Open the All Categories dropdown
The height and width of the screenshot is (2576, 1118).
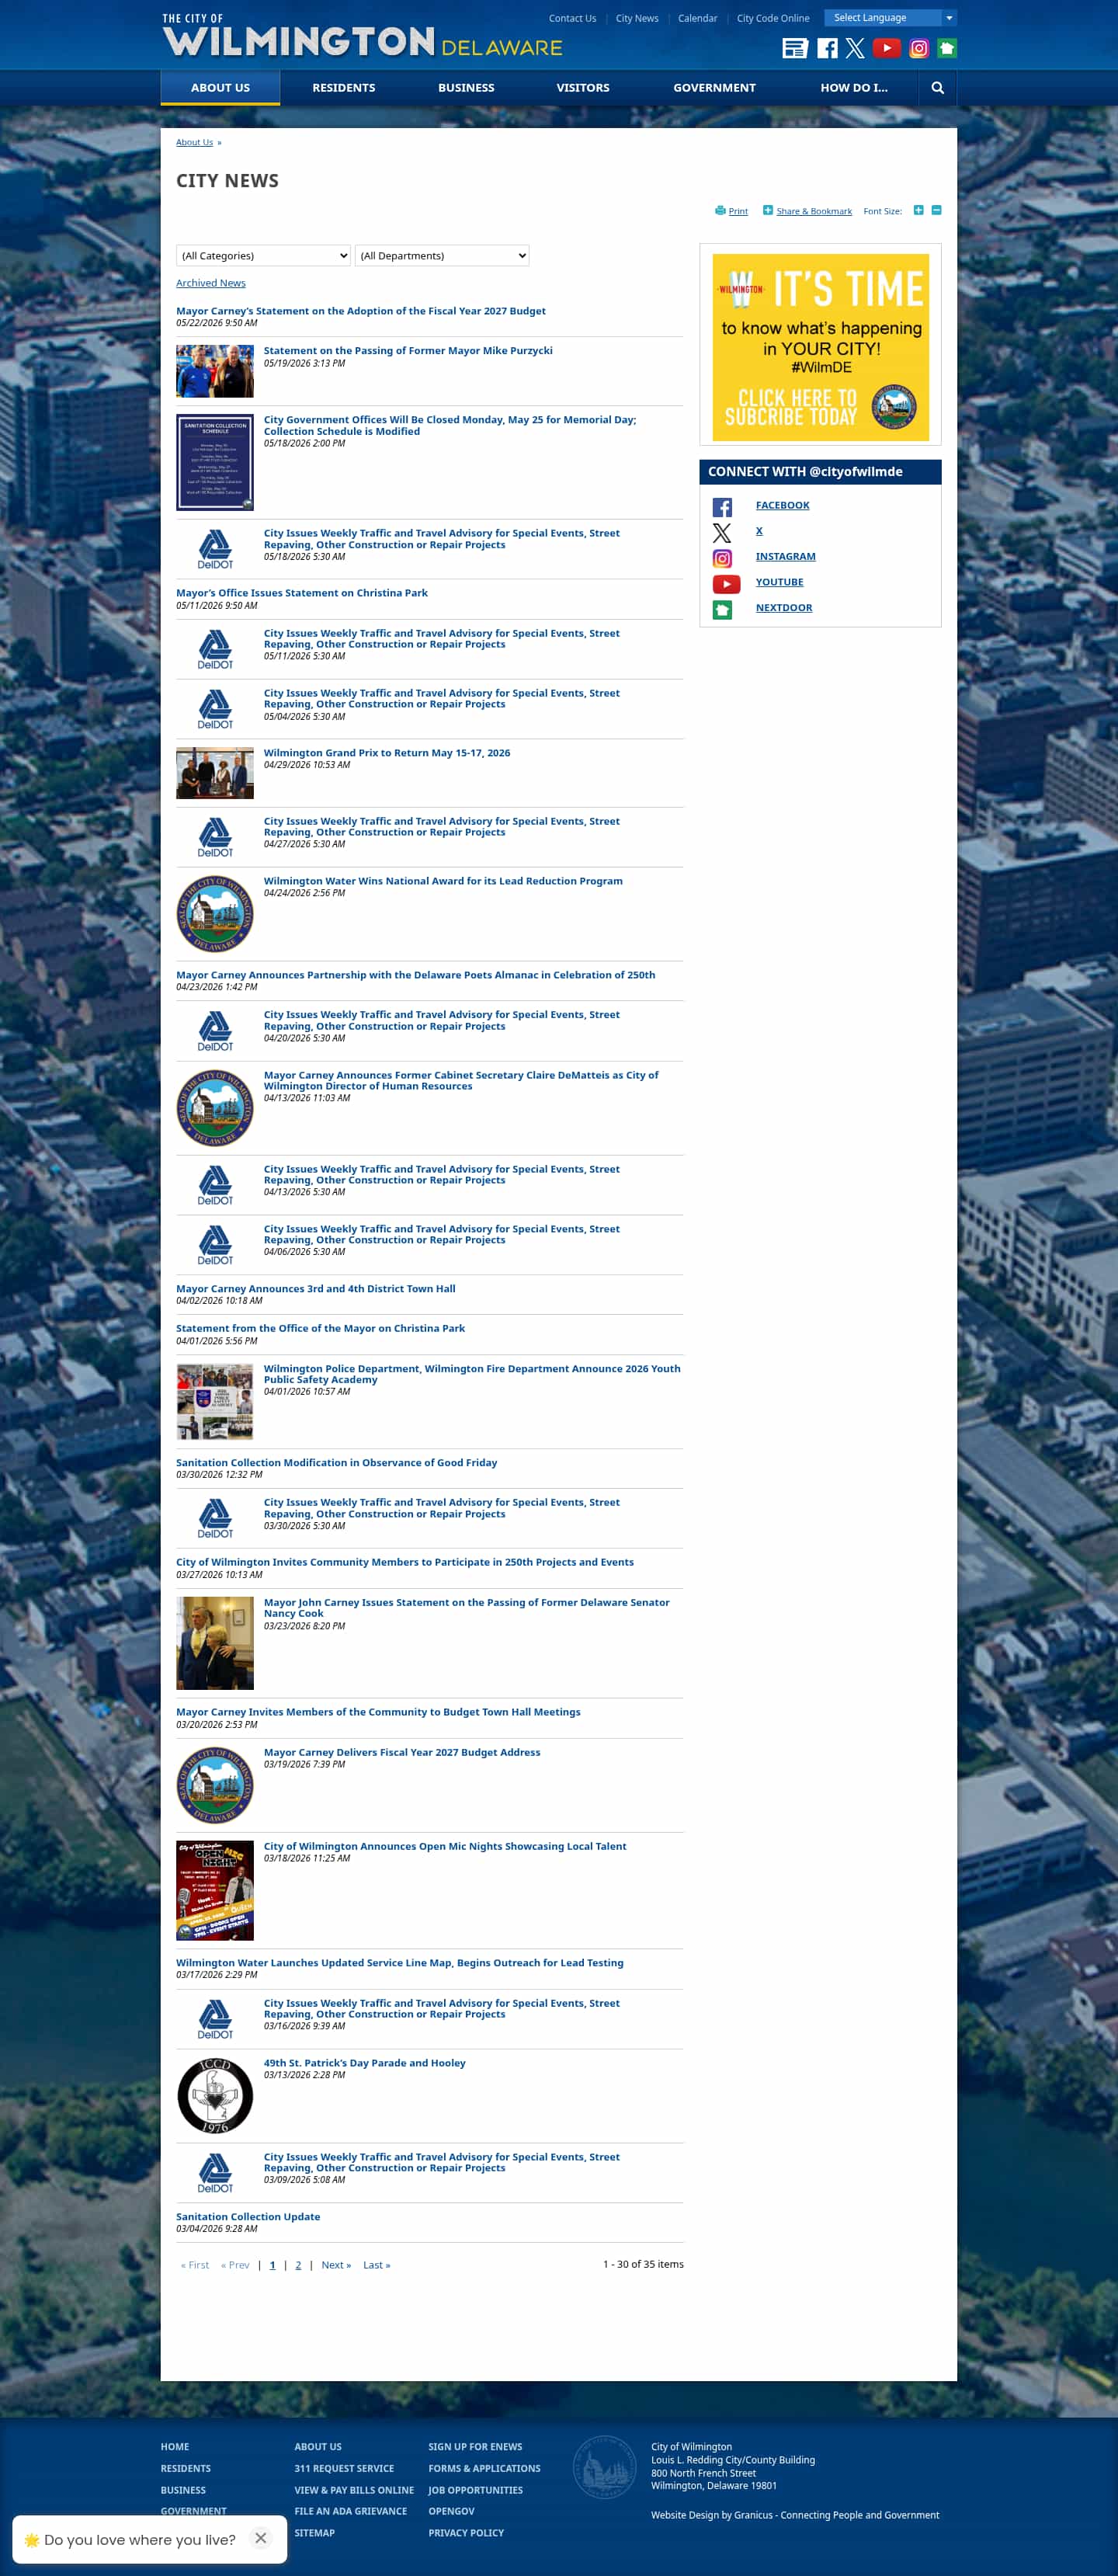pos(263,256)
